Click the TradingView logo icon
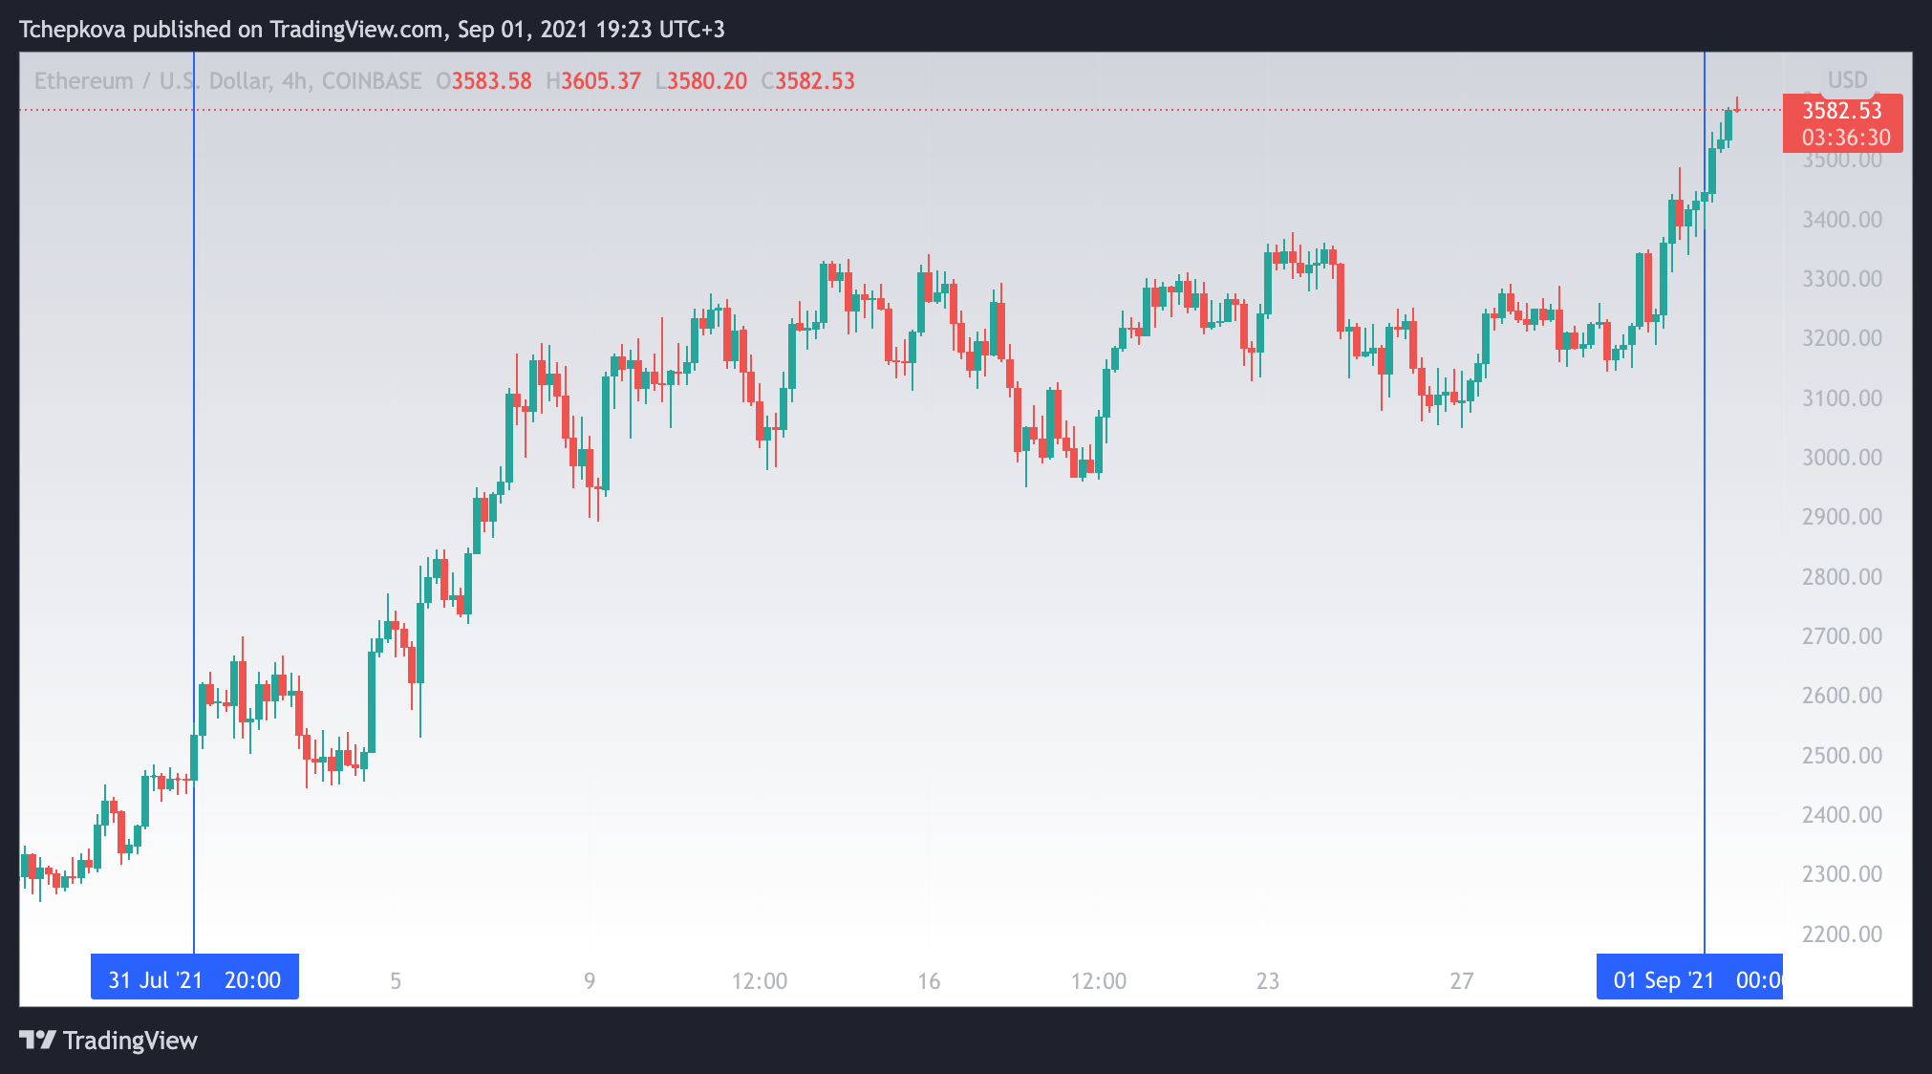 coord(38,1040)
